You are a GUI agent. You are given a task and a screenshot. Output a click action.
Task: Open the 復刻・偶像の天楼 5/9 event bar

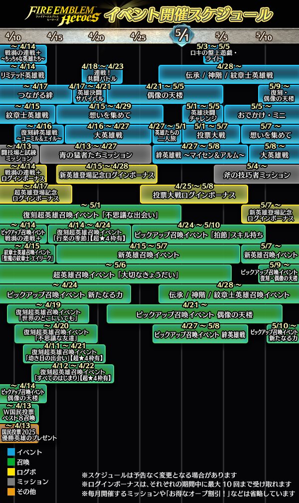click(279, 95)
